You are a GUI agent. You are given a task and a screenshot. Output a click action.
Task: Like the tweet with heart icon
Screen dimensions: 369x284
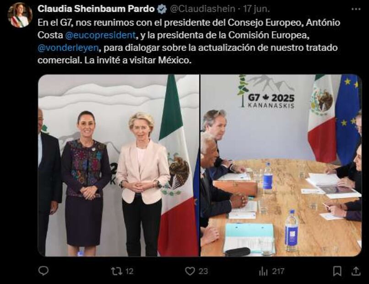pos(190,271)
